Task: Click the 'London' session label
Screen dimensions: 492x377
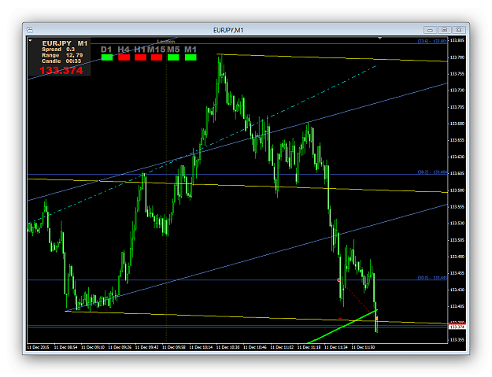Action: pos(166,42)
